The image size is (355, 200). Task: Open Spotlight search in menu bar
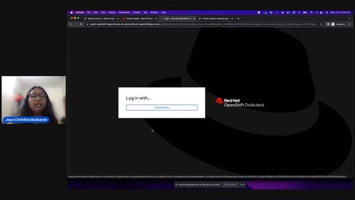[x=317, y=12]
